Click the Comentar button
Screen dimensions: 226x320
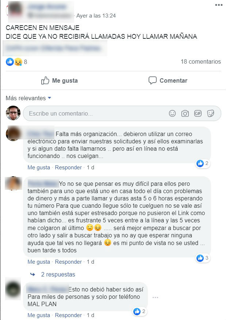168,80
